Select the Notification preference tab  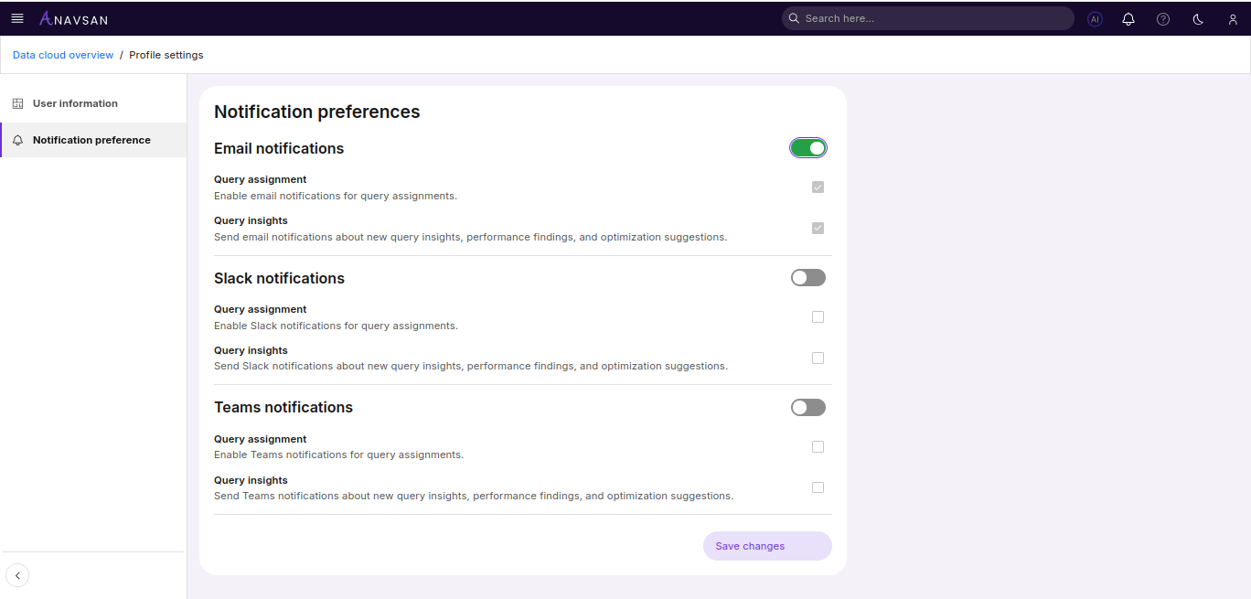(x=91, y=140)
